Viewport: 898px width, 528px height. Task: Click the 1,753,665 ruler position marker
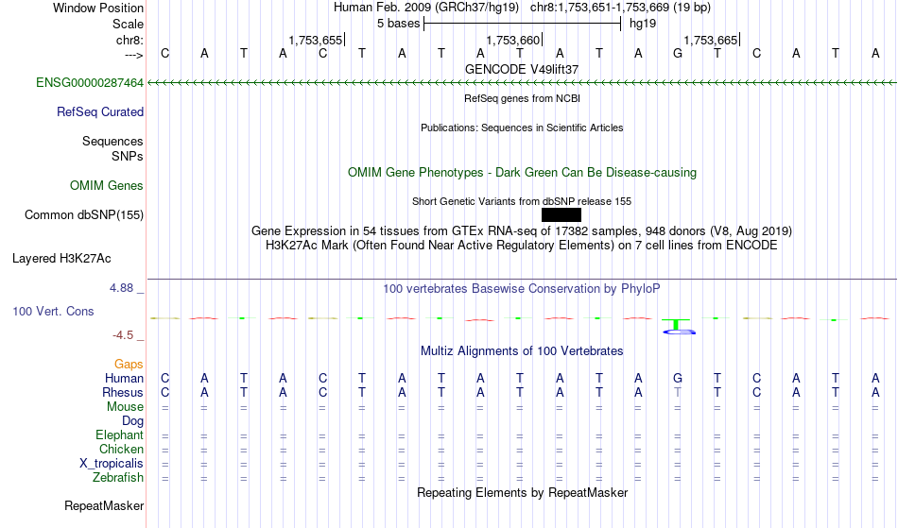[x=711, y=40]
